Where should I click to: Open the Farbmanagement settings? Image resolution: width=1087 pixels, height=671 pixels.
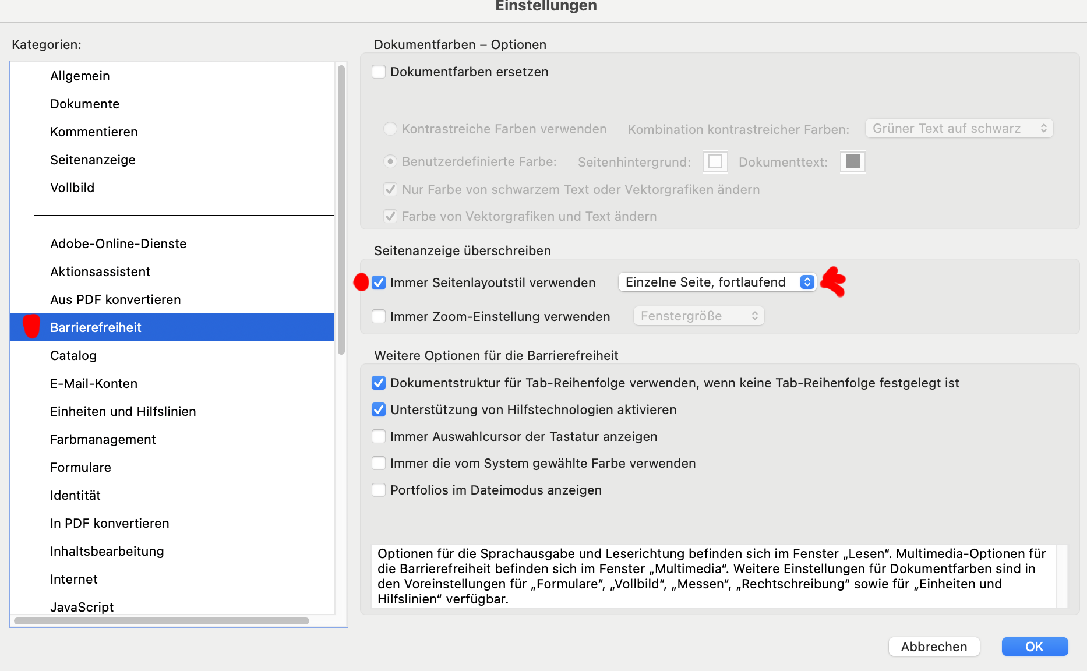103,439
